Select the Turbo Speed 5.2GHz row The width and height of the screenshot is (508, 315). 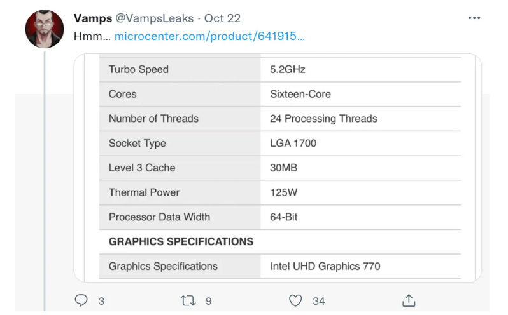point(280,69)
